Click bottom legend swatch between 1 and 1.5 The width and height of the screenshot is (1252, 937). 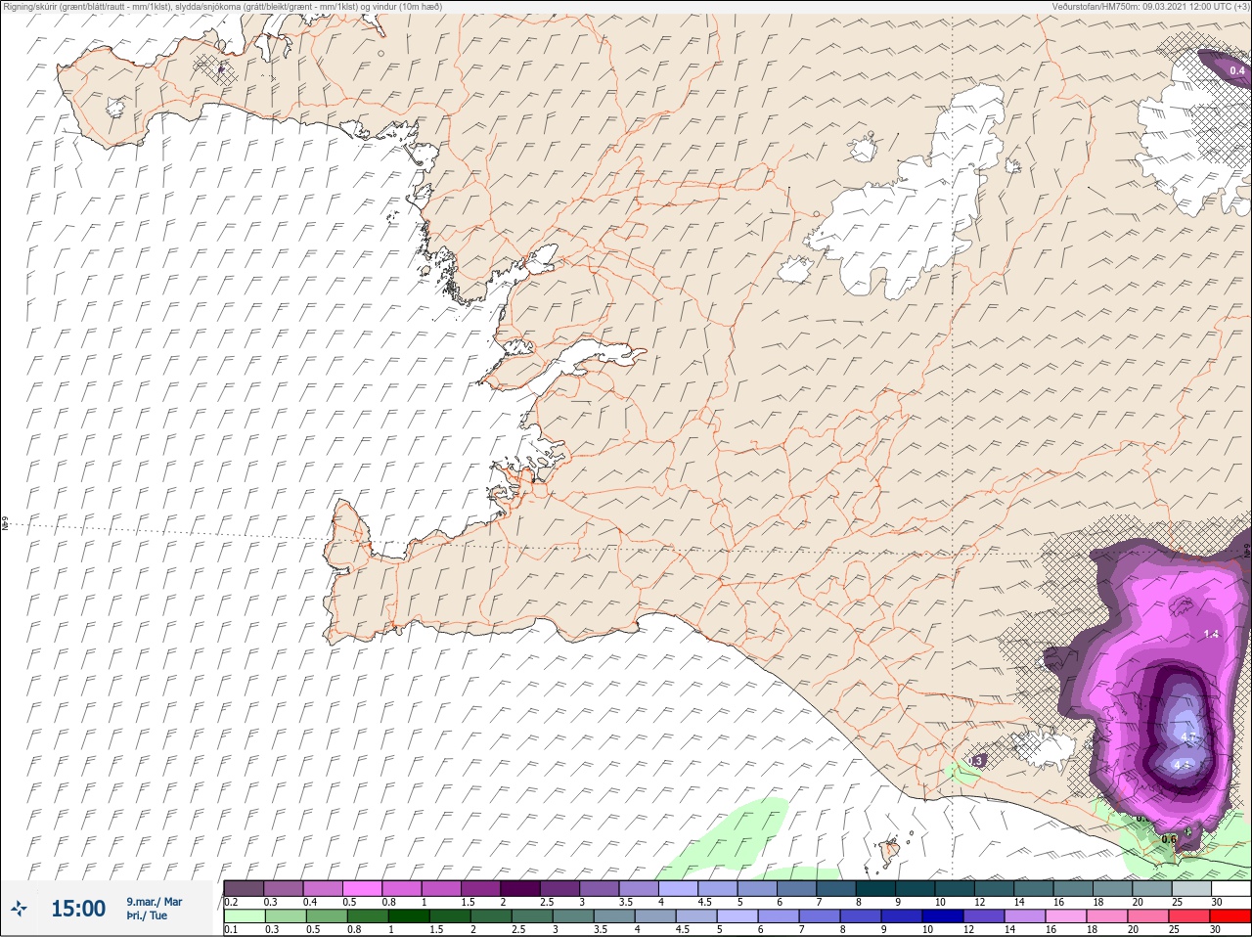[x=409, y=916]
